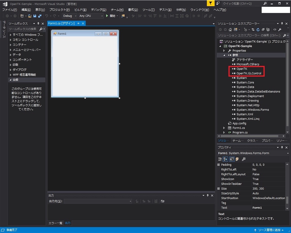
Task: Click Collapse All in Solution Explorer
Action: click(x=263, y=30)
